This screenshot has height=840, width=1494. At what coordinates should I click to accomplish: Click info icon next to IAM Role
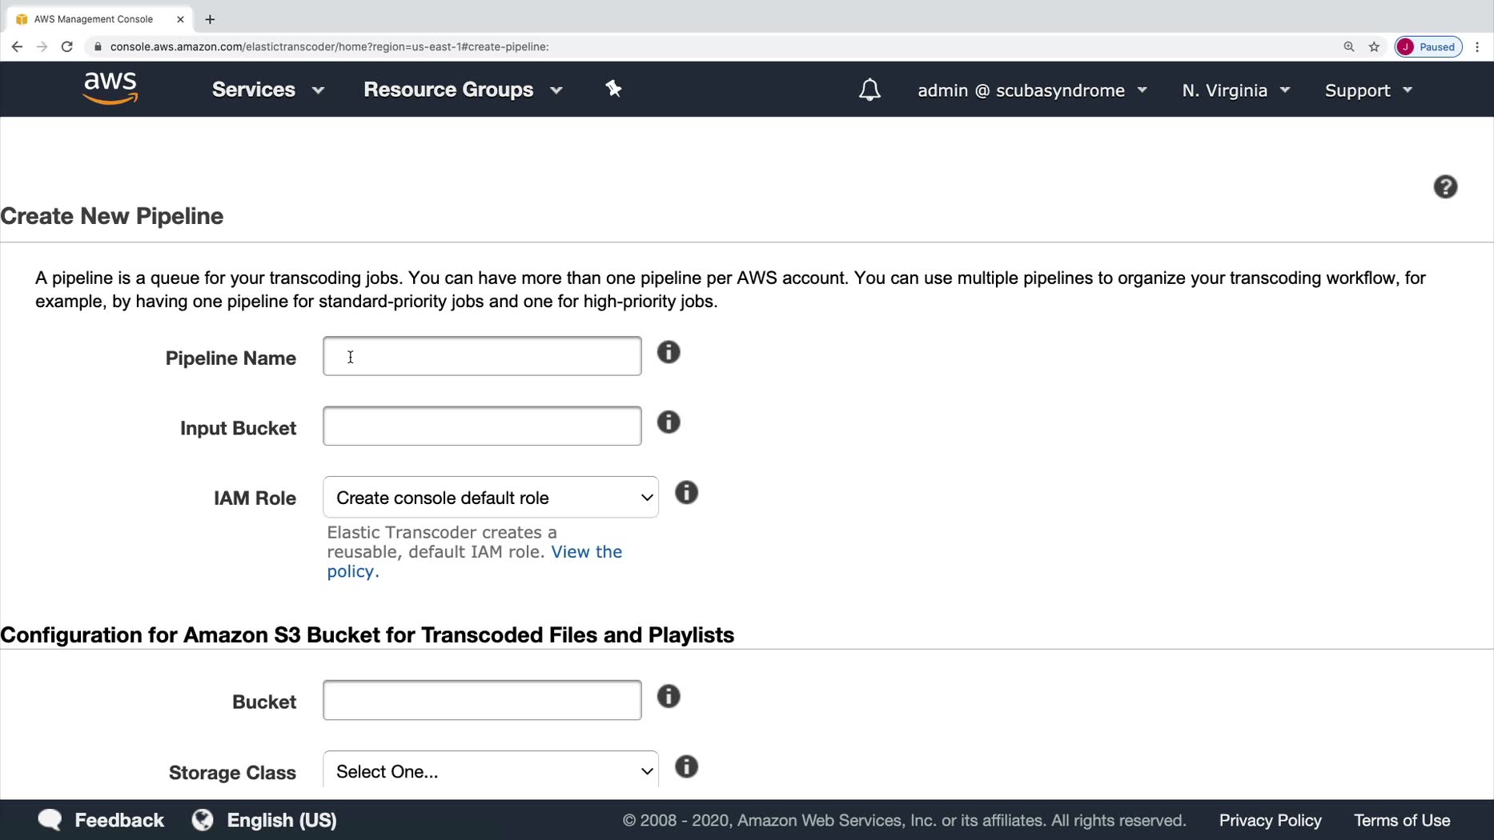[x=686, y=493]
